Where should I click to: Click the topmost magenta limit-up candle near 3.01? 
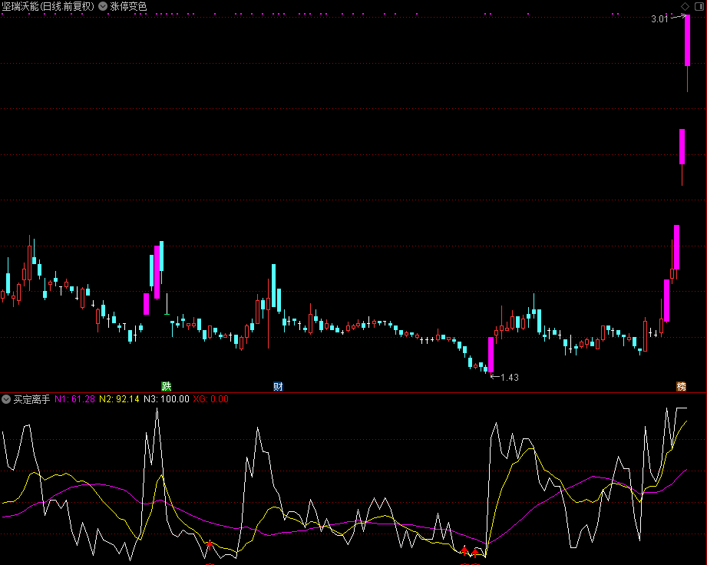point(688,41)
